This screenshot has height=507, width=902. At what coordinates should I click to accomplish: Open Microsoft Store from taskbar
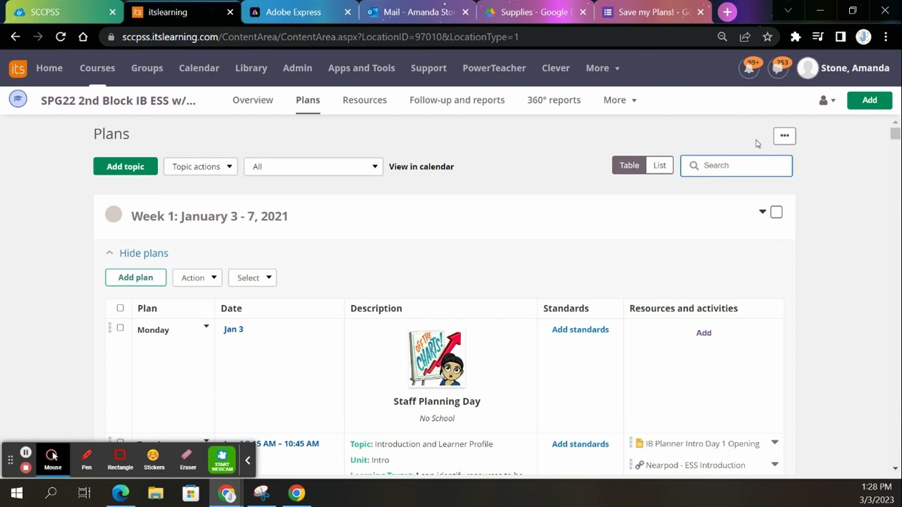pos(191,493)
